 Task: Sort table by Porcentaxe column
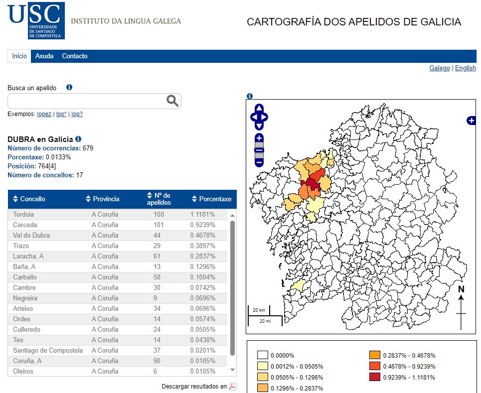[212, 199]
